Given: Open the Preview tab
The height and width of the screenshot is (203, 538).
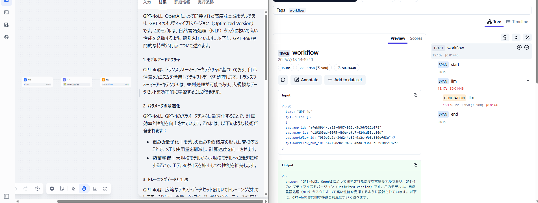Looking at the screenshot, I should (x=398, y=38).
